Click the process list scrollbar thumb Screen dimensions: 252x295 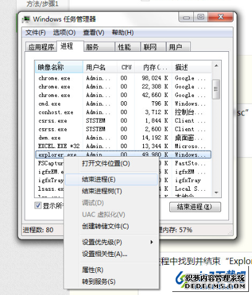pyautogui.click(x=216, y=89)
